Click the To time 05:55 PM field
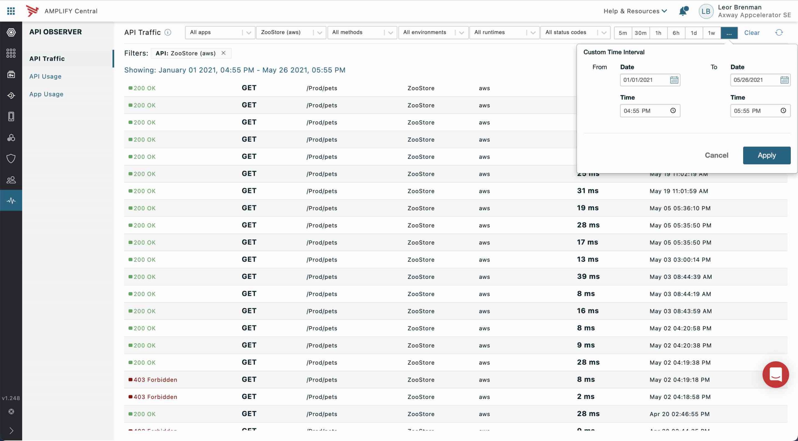The height and width of the screenshot is (441, 798). 760,110
